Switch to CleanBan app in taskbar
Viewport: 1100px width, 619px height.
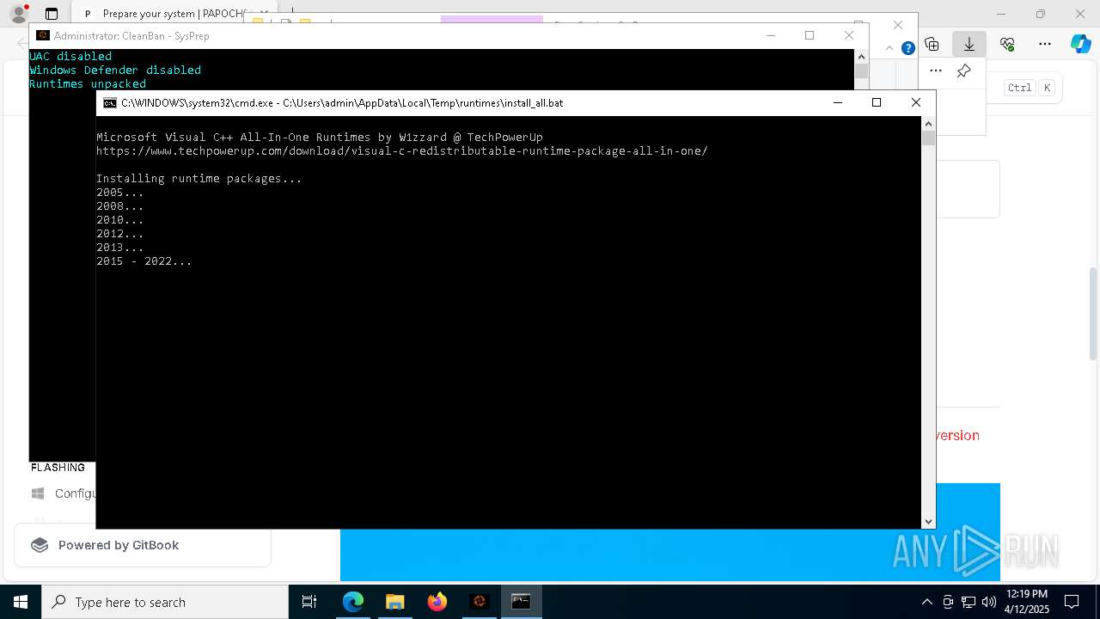pos(480,602)
